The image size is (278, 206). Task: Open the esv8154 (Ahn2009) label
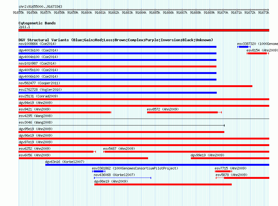tap(262, 50)
